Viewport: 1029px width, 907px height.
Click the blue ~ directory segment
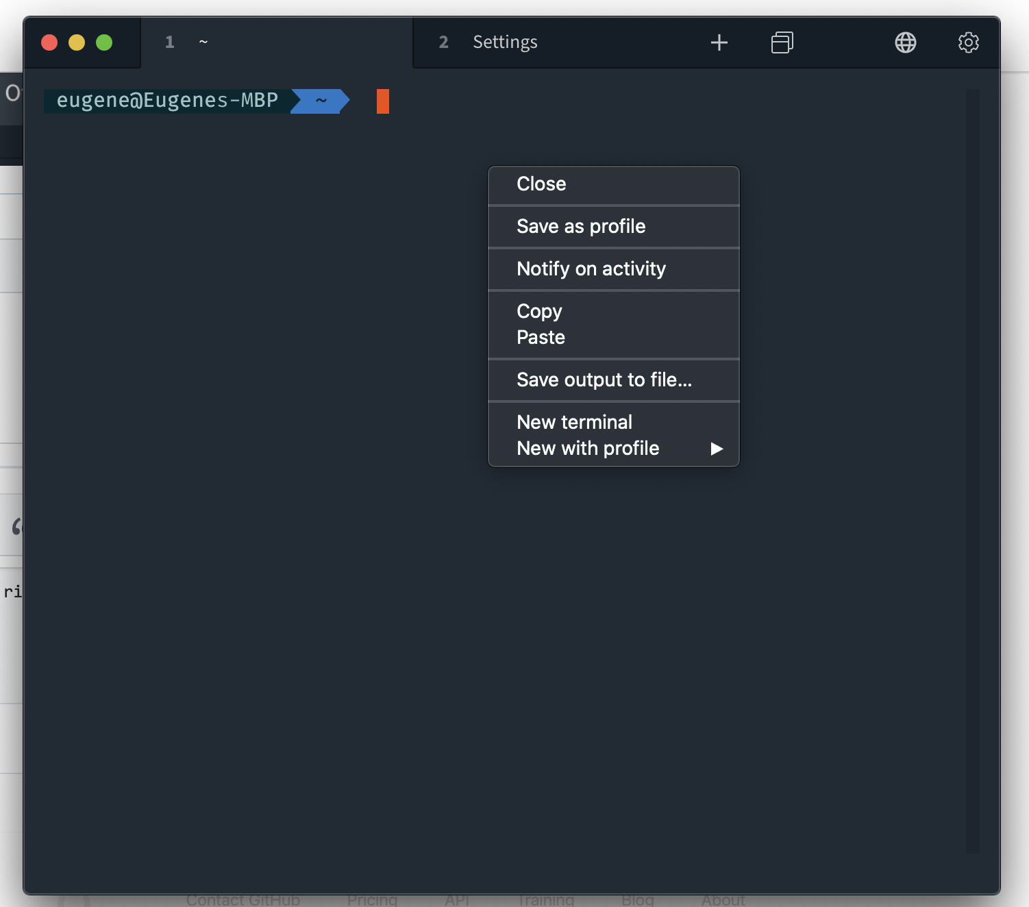click(x=321, y=101)
